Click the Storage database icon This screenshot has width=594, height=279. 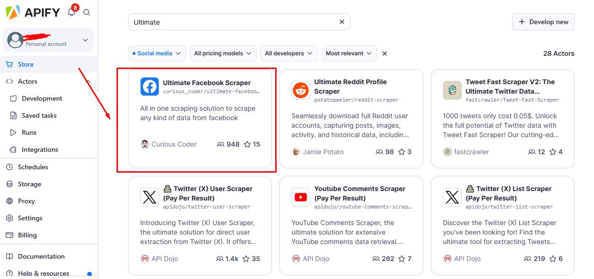coord(9,184)
